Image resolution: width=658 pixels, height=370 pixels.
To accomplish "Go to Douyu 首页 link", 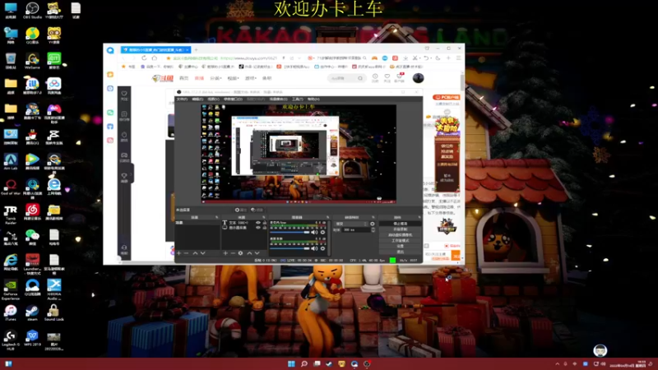I will (x=183, y=78).
